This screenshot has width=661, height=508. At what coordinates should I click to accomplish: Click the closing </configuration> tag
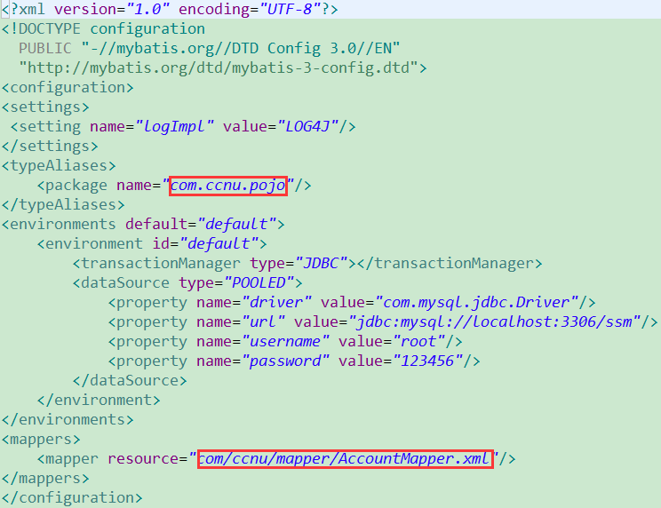pyautogui.click(x=72, y=497)
